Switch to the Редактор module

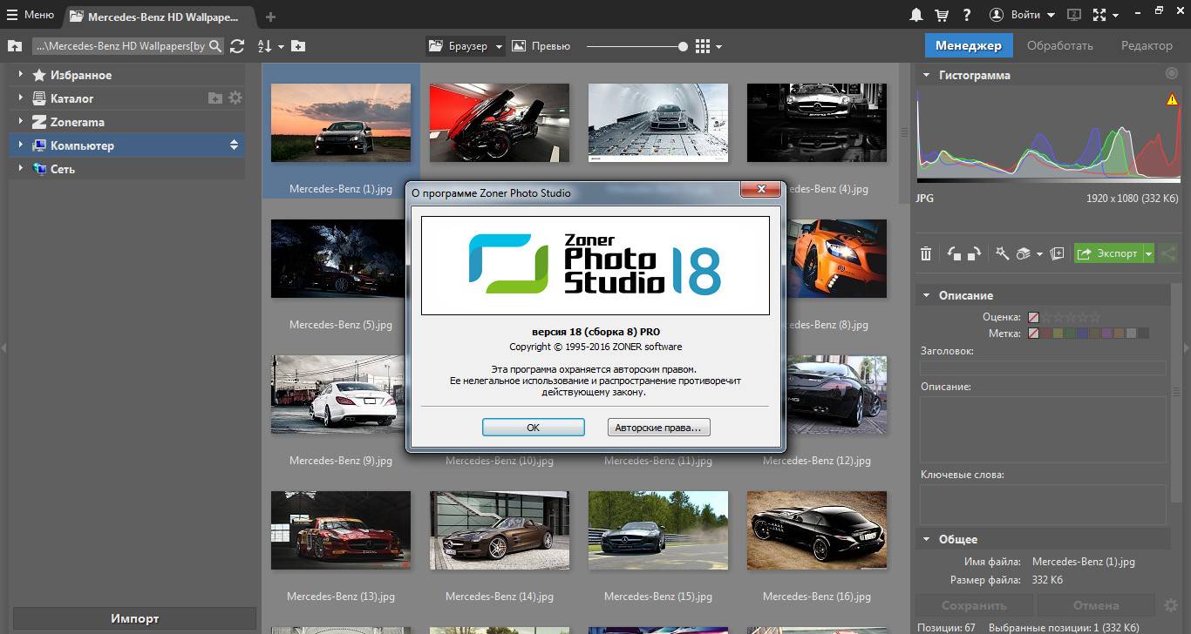(1147, 45)
